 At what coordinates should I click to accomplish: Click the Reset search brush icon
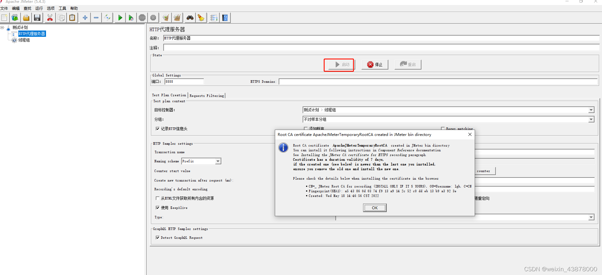click(x=201, y=18)
